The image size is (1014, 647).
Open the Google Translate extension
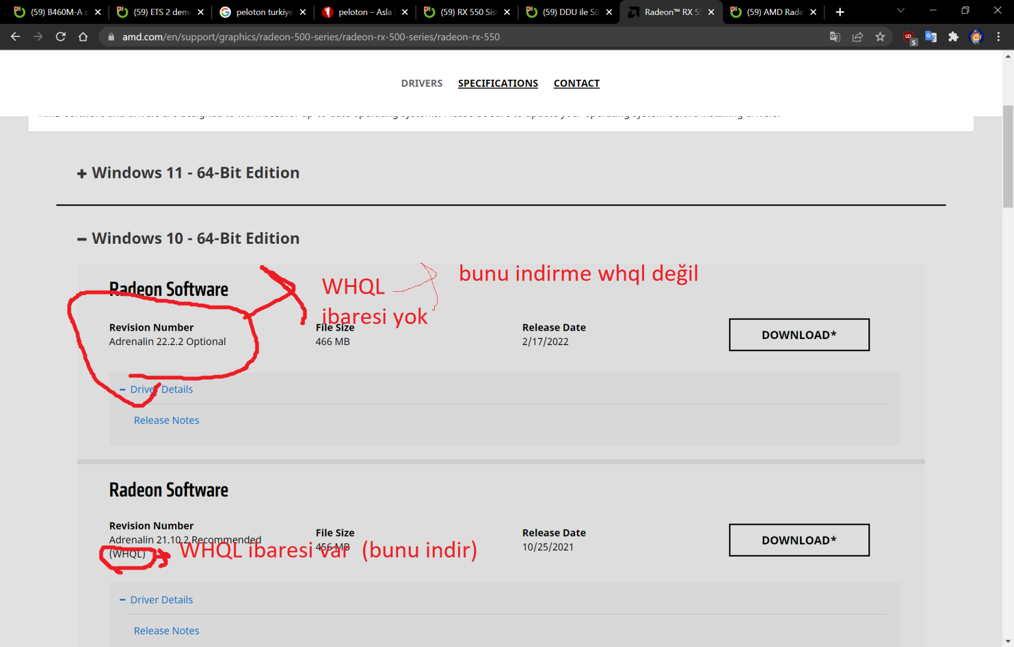click(x=931, y=37)
